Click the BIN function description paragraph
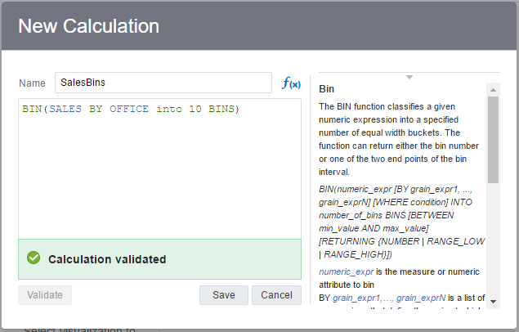Image resolution: width=519 pixels, height=332 pixels. point(399,139)
